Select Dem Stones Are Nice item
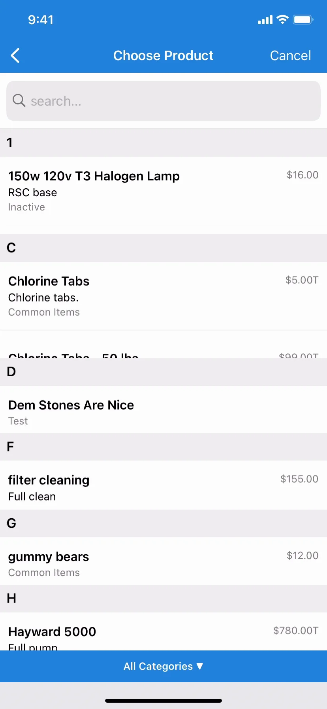This screenshot has height=709, width=327. point(163,409)
